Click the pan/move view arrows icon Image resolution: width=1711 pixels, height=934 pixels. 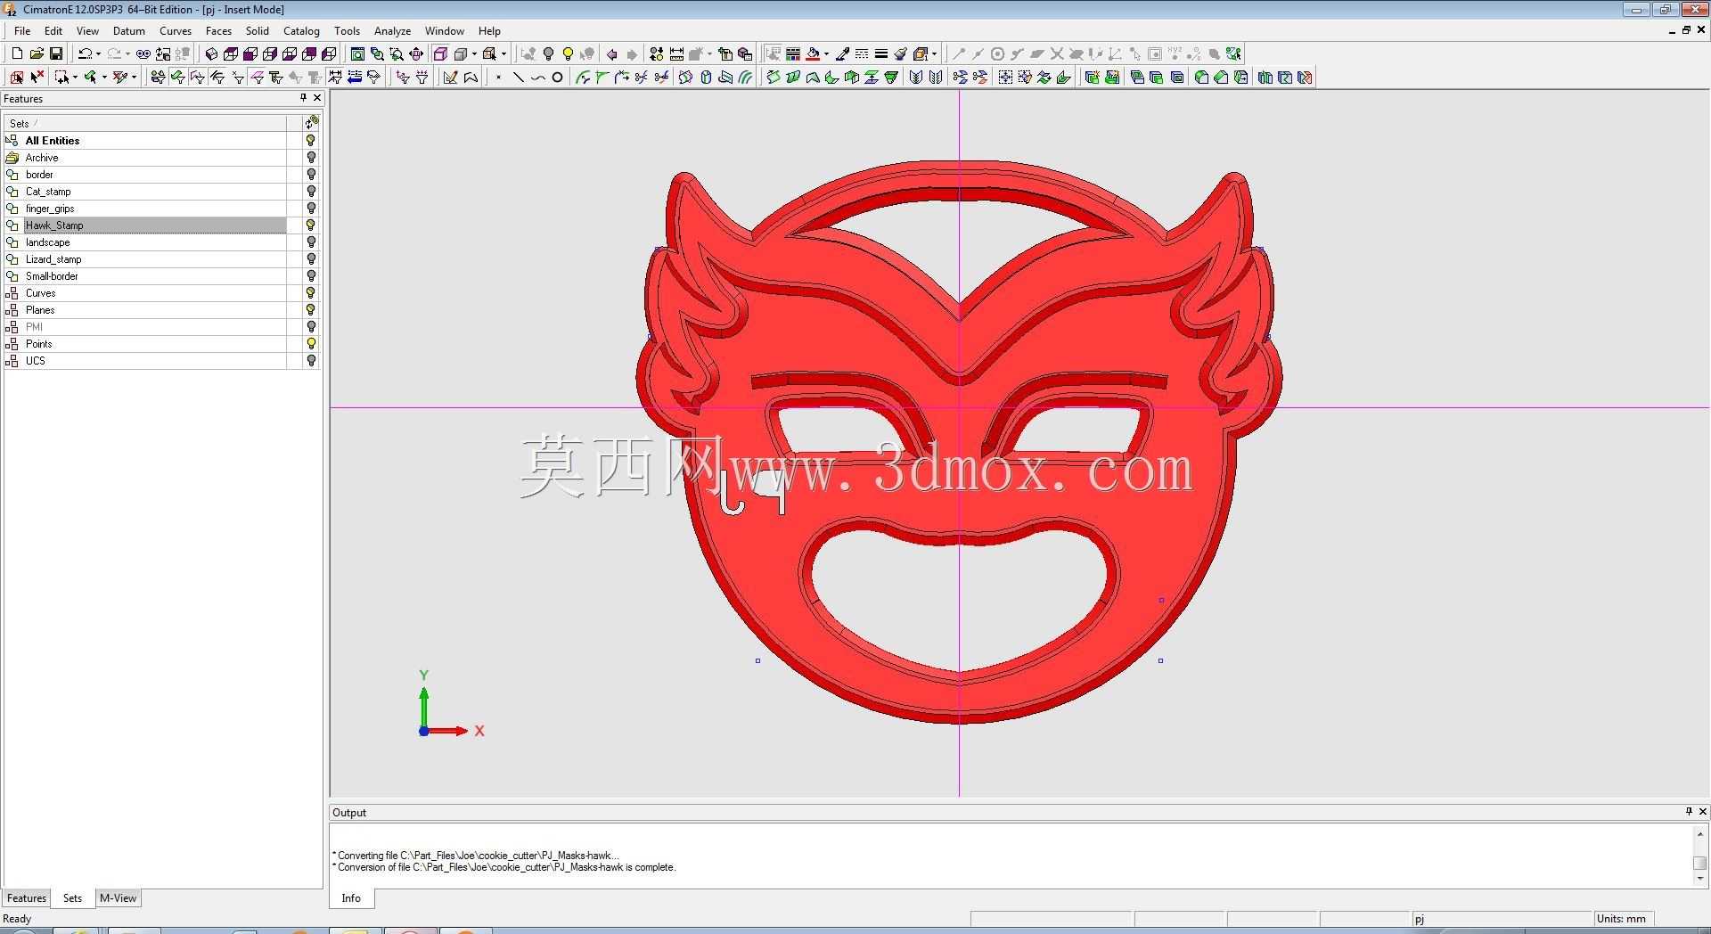point(416,53)
